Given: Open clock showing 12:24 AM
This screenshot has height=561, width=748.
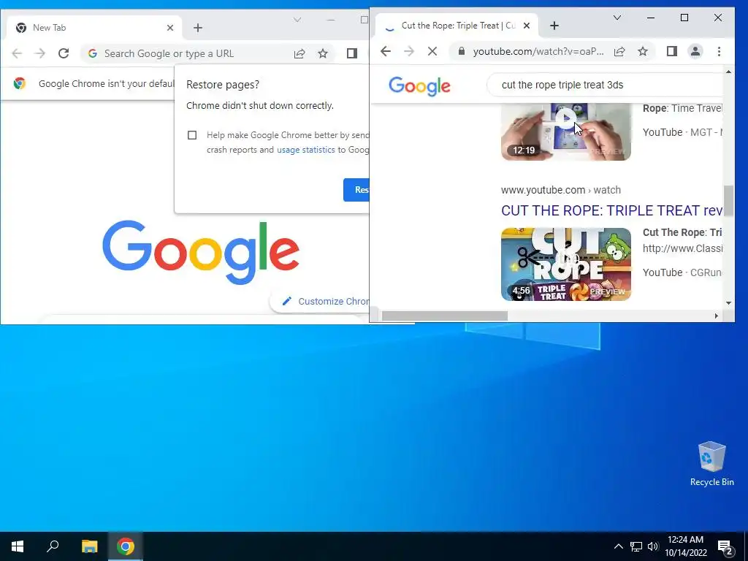Looking at the screenshot, I should click(x=685, y=546).
